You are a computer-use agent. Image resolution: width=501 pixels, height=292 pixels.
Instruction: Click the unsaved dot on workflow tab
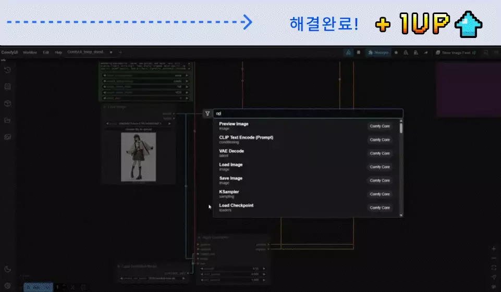(x=111, y=52)
